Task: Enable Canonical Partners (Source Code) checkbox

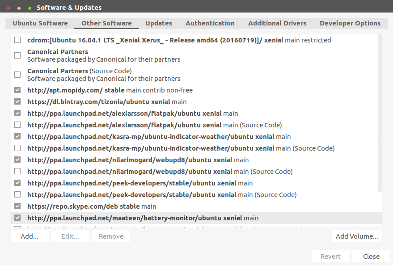Action: point(17,75)
